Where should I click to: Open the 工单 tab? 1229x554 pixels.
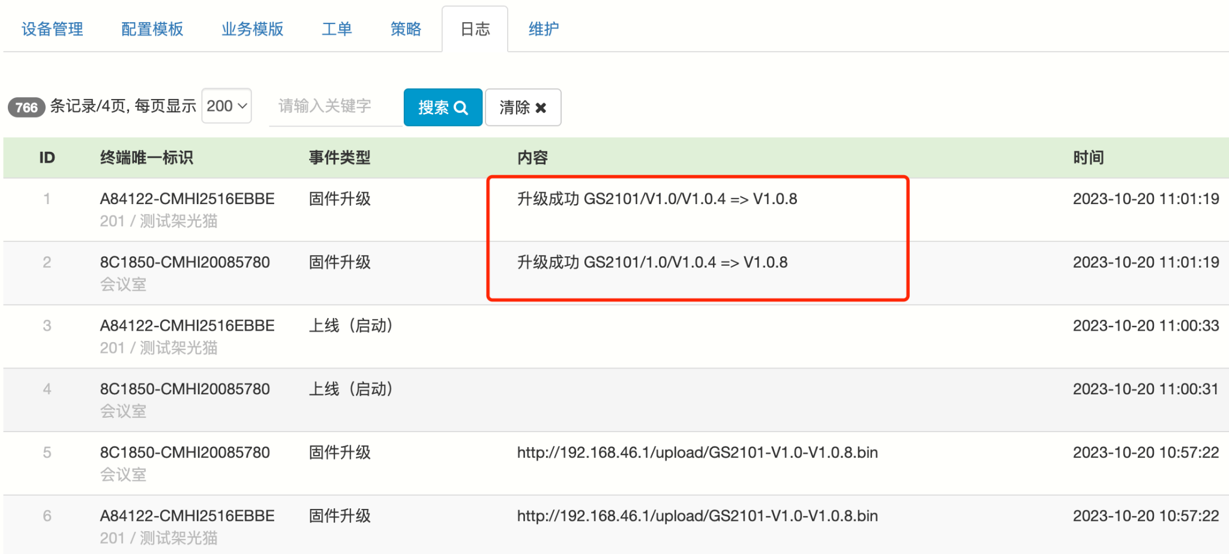pyautogui.click(x=336, y=29)
